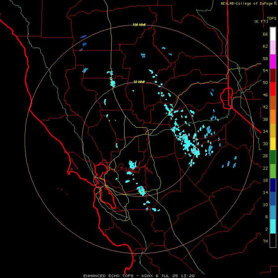This screenshot has height=278, width=278.
Task: Select the 62 legend value
Action: coord(265,46)
